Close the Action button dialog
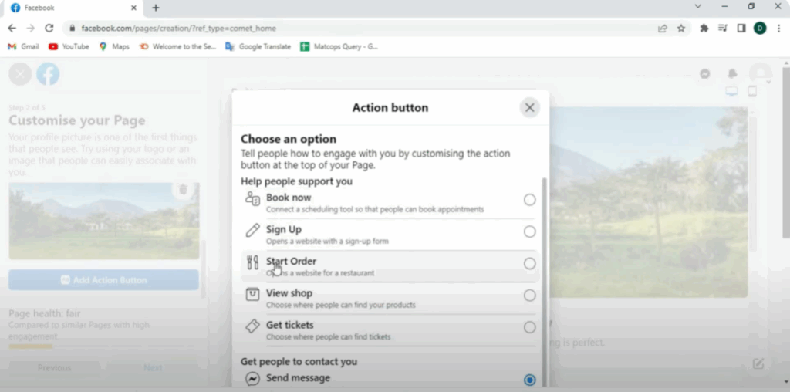 point(529,107)
